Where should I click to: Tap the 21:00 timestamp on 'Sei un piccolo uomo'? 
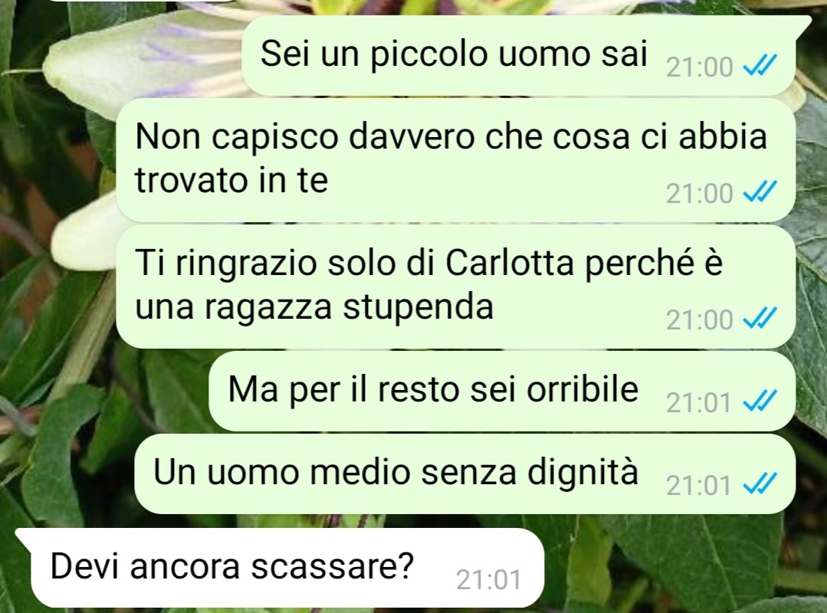(699, 67)
